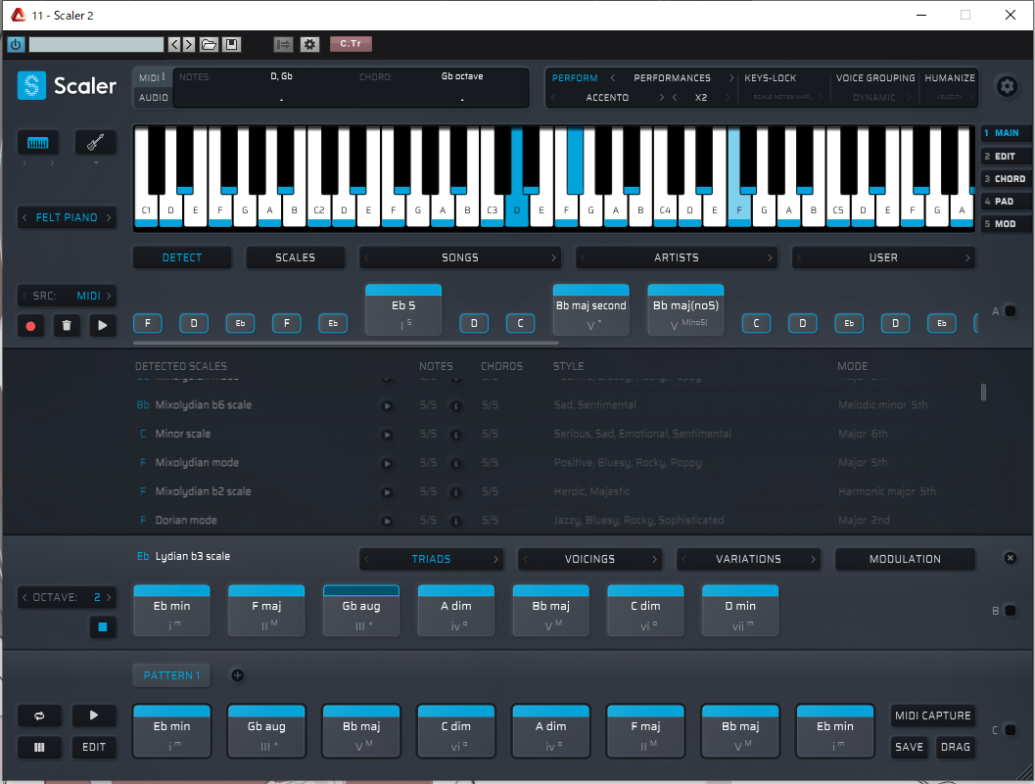
Task: Click the pattern EDIT button
Action: click(94, 747)
